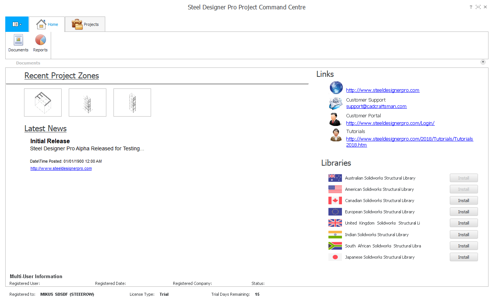This screenshot has height=304, width=493.
Task: Open the second recent project zone thumbnail
Action: [88, 103]
